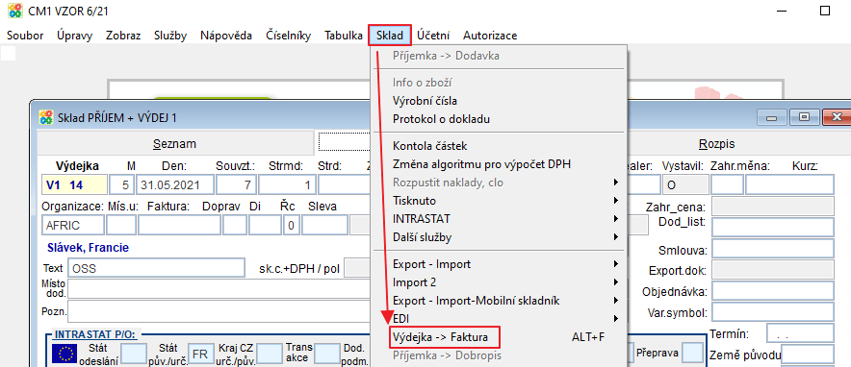This screenshot has height=367, width=851.
Task: Click the Stát pův./urč. field FR
Action: pyautogui.click(x=200, y=354)
